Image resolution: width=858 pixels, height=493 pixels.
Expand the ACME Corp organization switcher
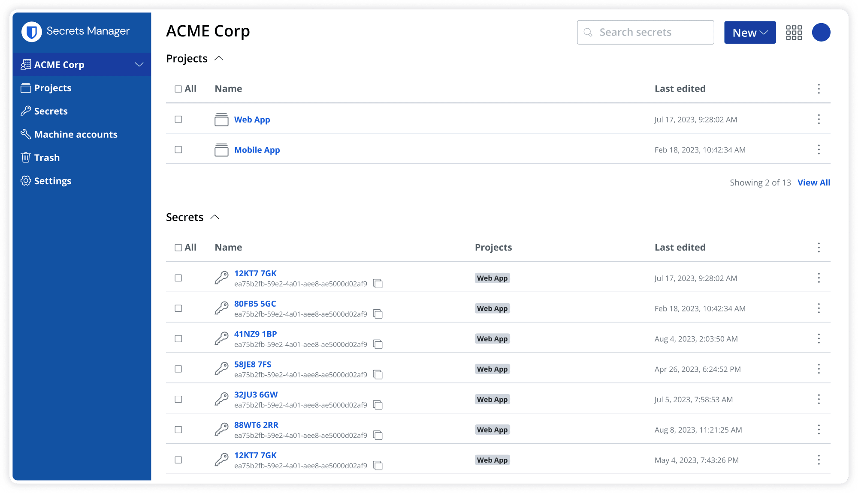coord(139,64)
